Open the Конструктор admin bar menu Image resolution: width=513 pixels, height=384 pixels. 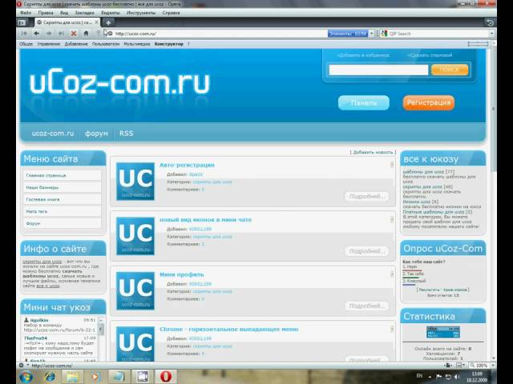pyautogui.click(x=169, y=44)
